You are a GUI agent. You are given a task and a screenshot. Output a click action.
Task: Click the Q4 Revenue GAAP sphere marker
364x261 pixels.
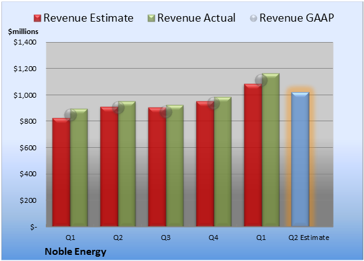coord(214,103)
